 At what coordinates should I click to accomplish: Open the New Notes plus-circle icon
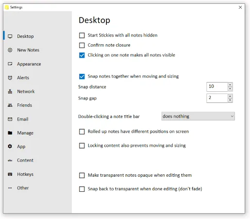(x=10, y=50)
